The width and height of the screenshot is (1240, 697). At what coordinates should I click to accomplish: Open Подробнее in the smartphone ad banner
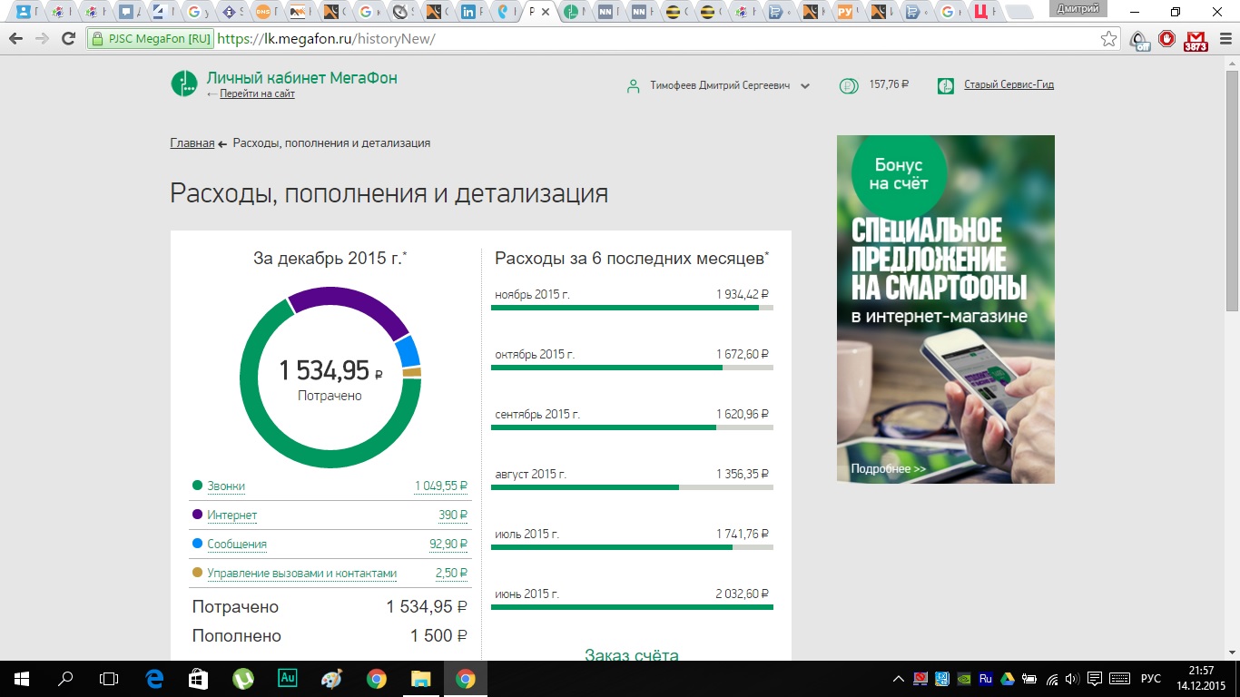point(888,469)
